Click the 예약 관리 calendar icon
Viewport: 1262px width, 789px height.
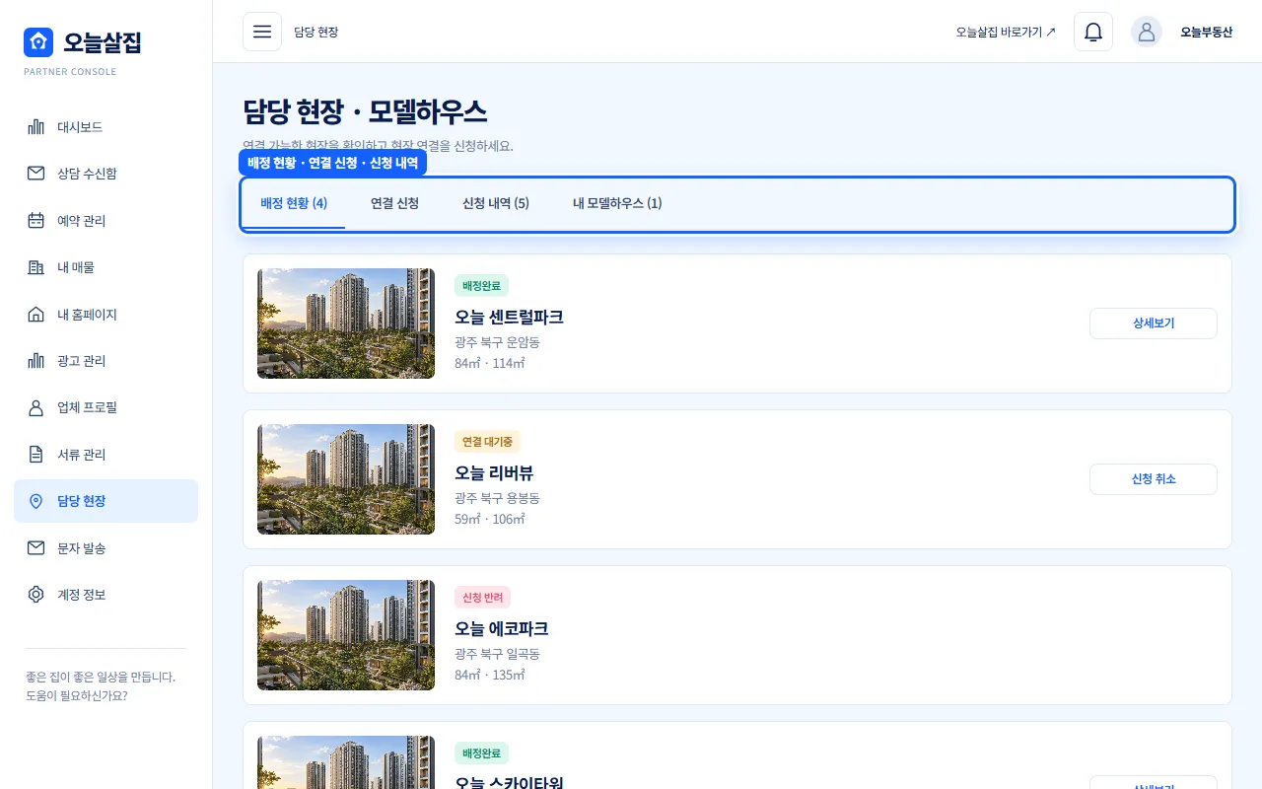36,221
